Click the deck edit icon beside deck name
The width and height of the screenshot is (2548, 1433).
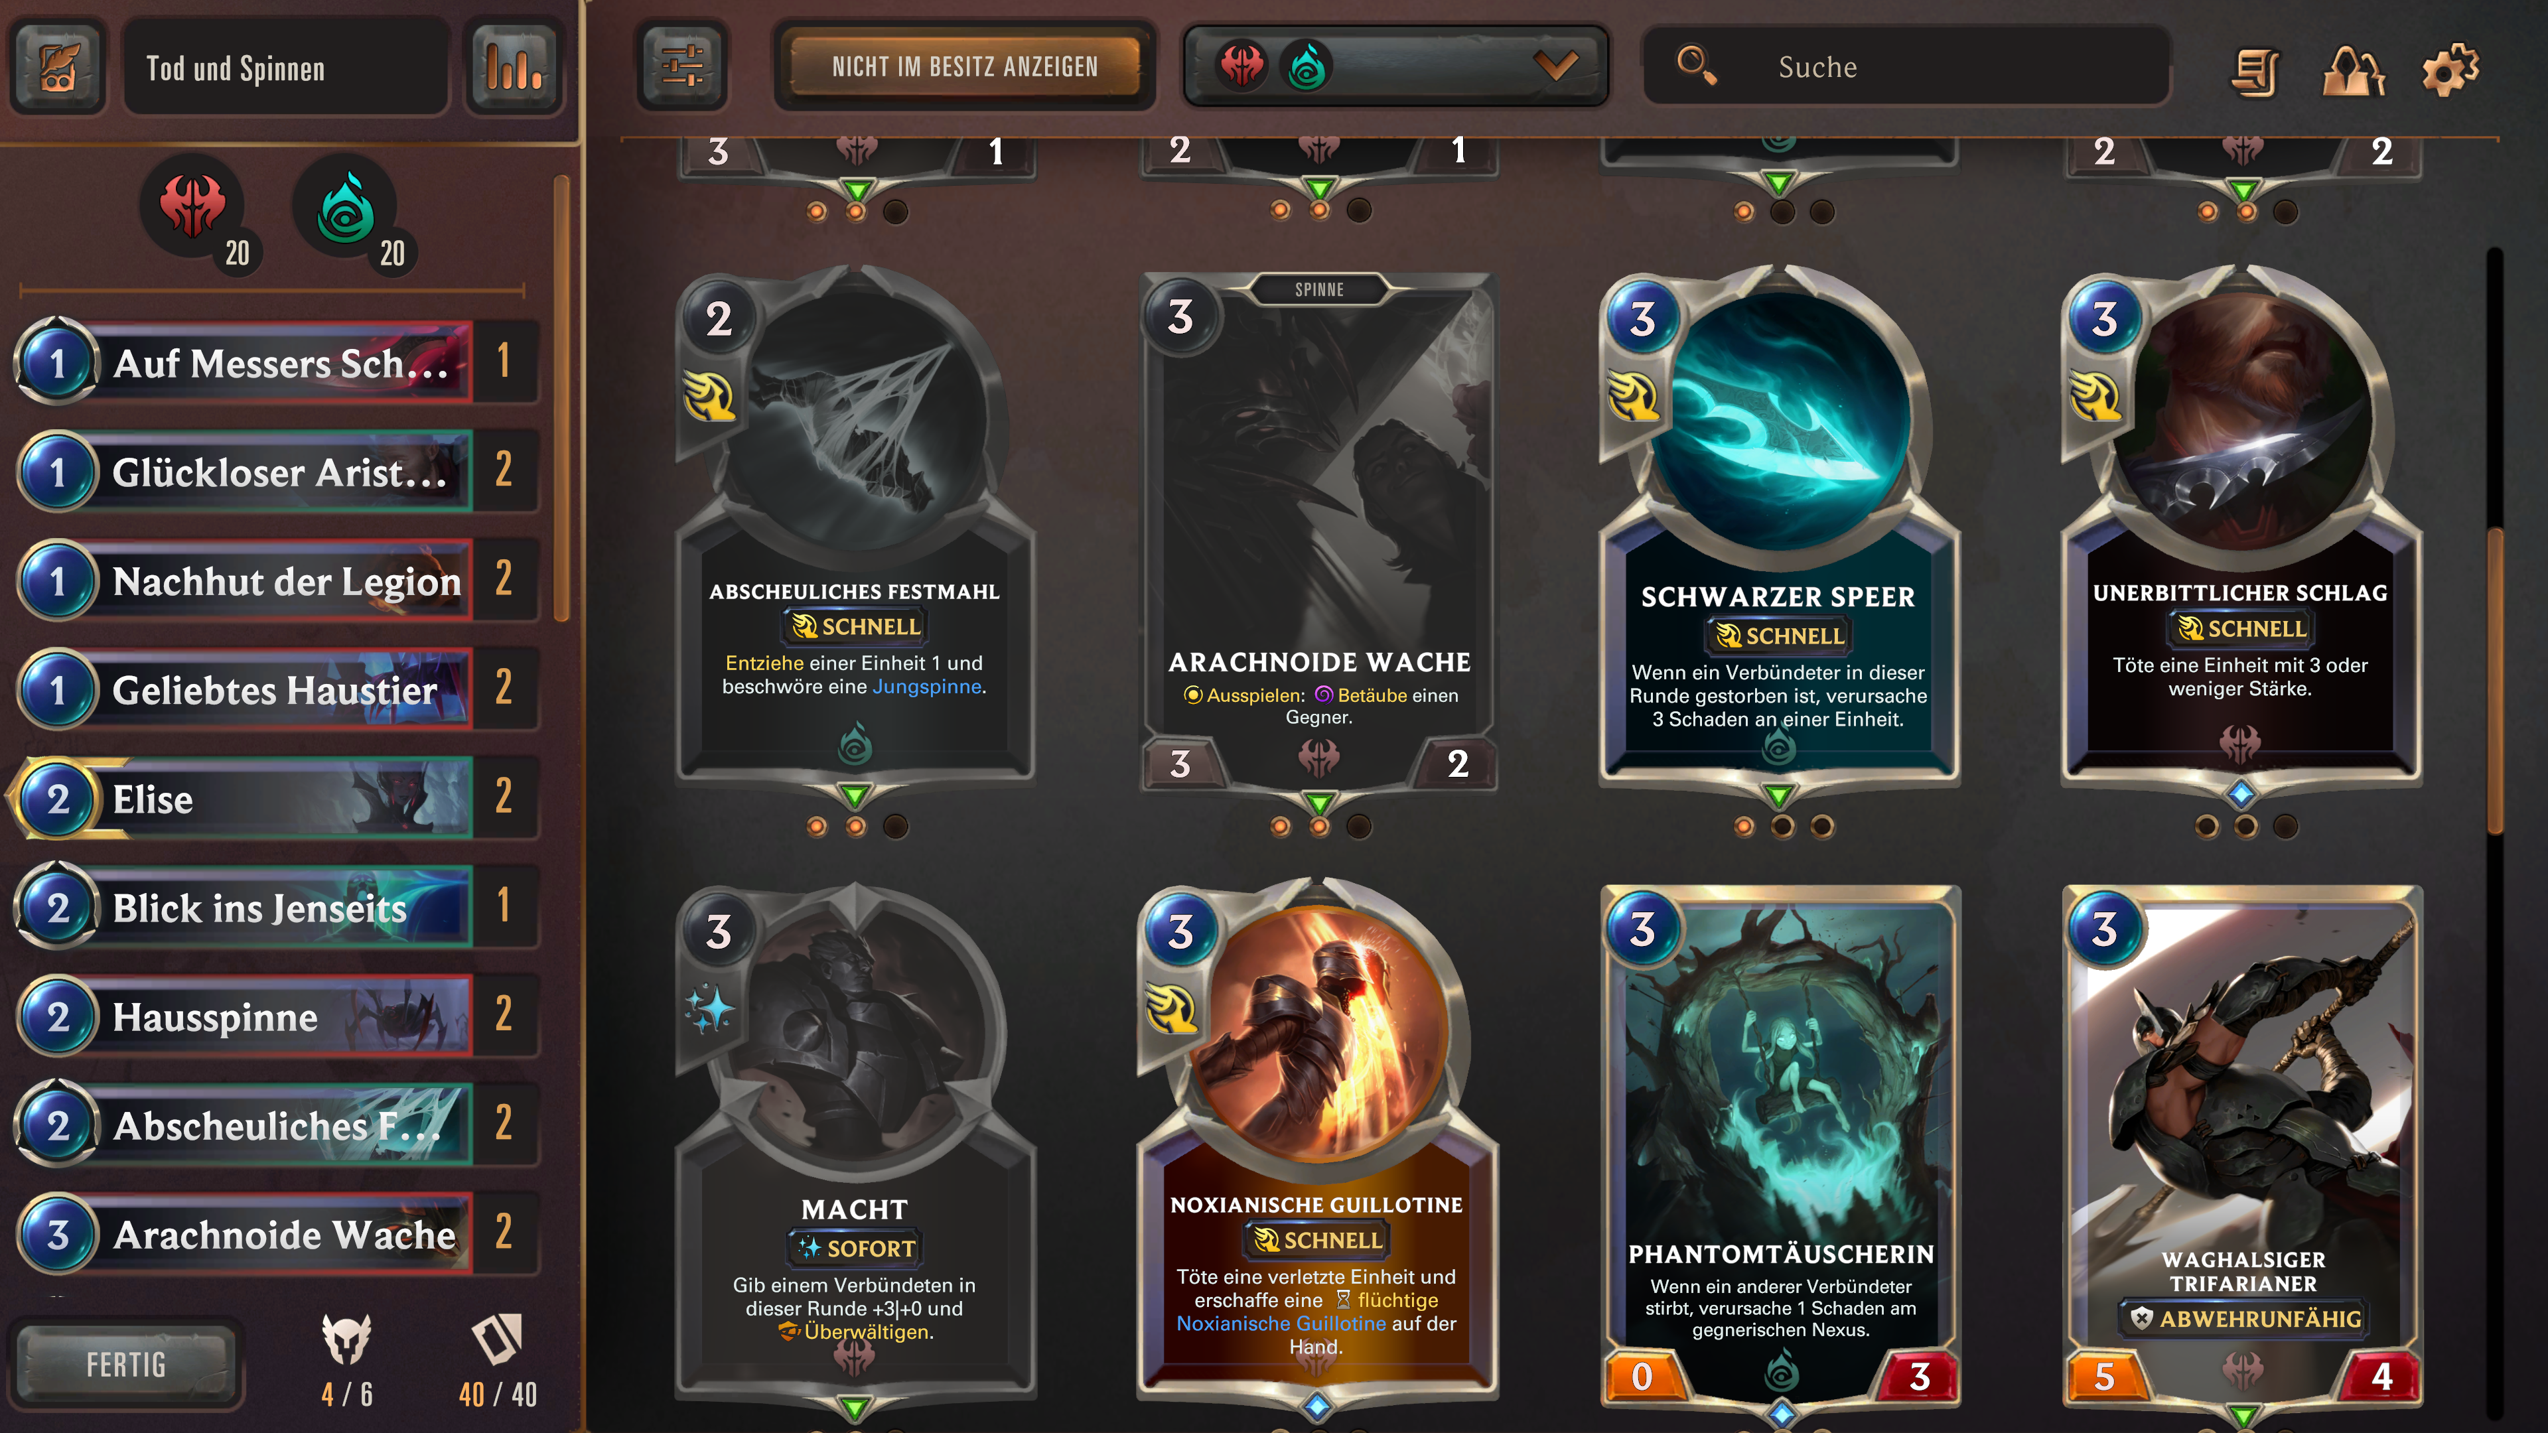[x=58, y=67]
